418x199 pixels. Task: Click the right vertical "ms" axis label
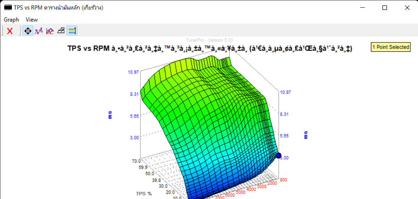(305, 135)
